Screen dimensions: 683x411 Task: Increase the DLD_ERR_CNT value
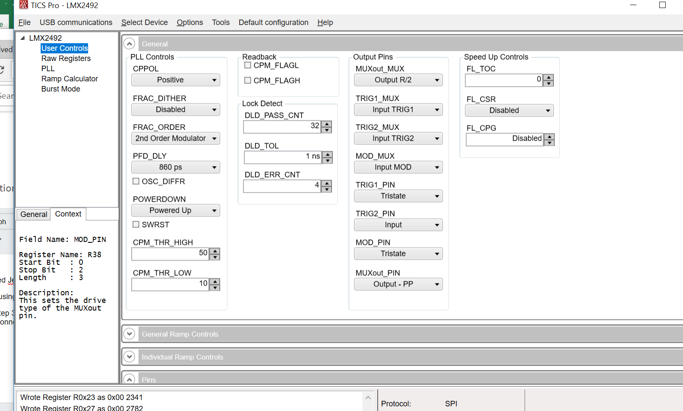click(326, 183)
